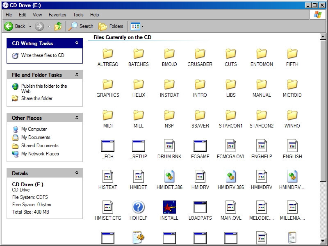The height and width of the screenshot is (246, 328).
Task: Select the MAIN.OVL file
Action: pyautogui.click(x=231, y=211)
